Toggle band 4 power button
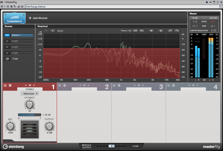Image resolution: width=223 pixels, height=151 pixels. coord(169,85)
